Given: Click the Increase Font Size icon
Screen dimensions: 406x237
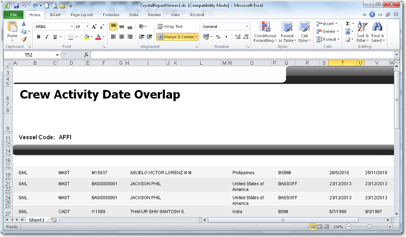Looking at the screenshot, I should pyautogui.click(x=94, y=27).
